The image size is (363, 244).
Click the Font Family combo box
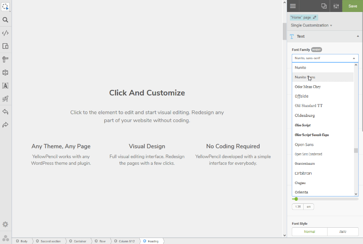[x=325, y=58]
